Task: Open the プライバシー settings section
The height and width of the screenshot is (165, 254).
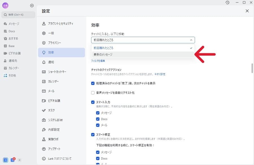Action: 56,43
